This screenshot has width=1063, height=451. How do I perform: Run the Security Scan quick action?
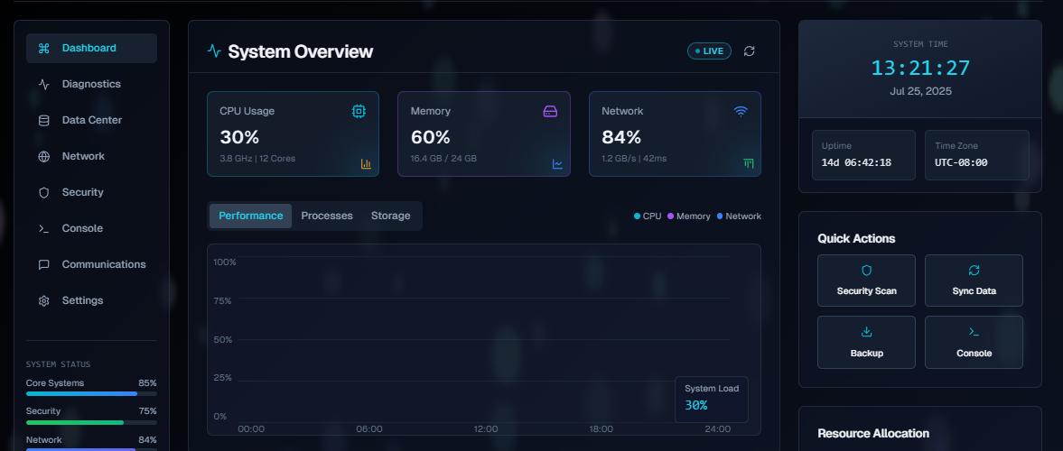[866, 281]
